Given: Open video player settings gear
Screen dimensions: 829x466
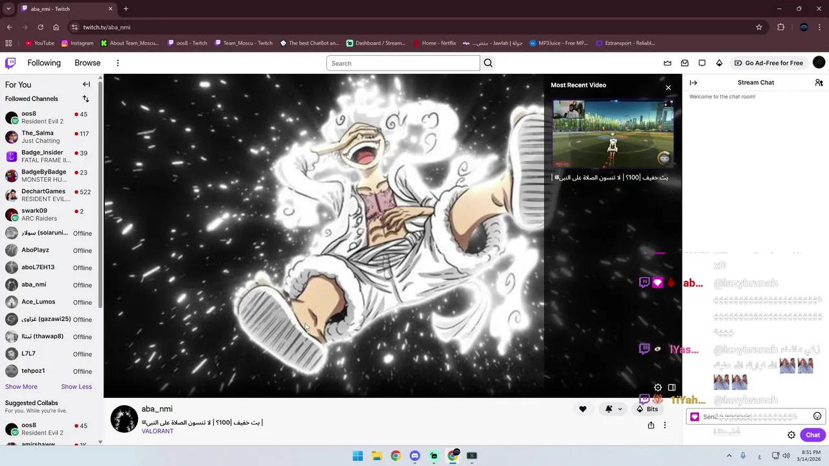Looking at the screenshot, I should coord(658,388).
